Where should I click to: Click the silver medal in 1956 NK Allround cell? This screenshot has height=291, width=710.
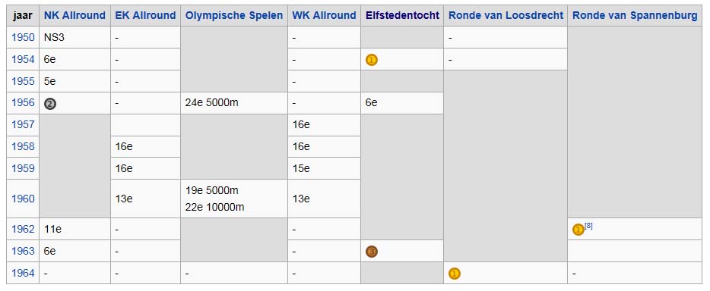[50, 104]
